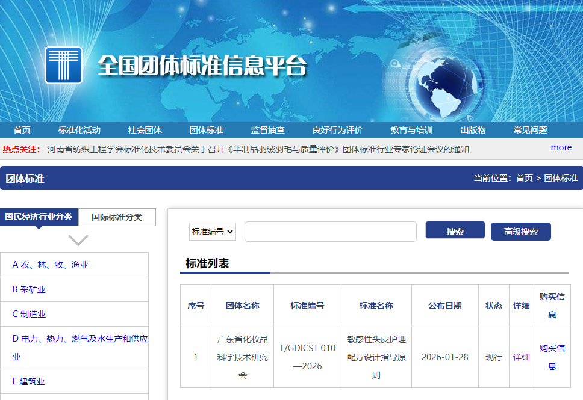Click the gray down chevron under classification tabs
This screenshot has width=583, height=400.
click(78, 241)
